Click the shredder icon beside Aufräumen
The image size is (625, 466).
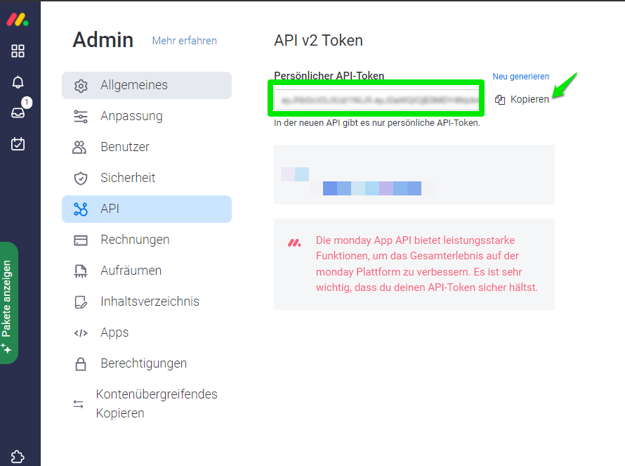point(81,271)
